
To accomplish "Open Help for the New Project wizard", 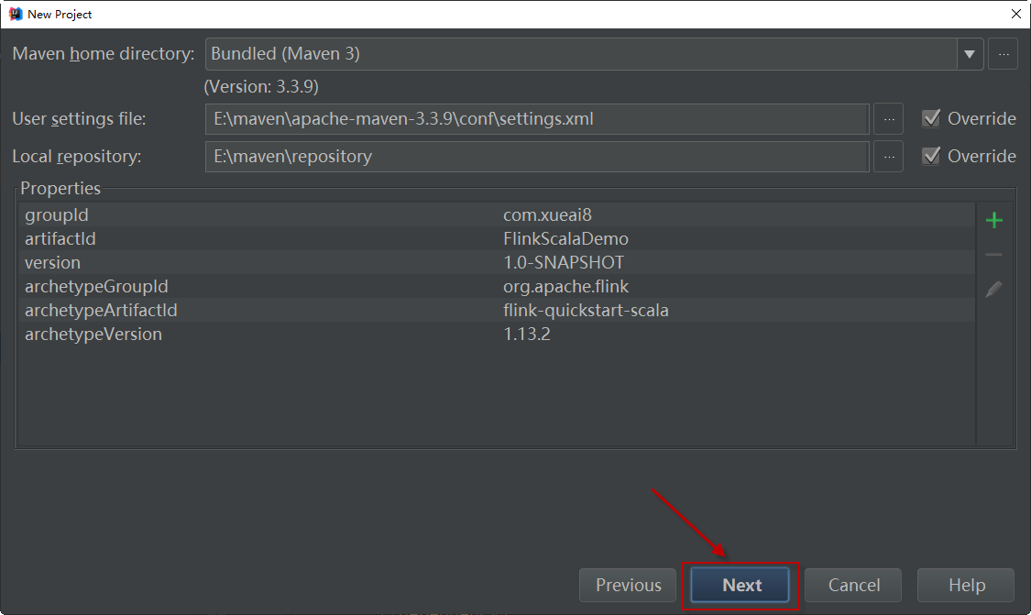I will (965, 585).
